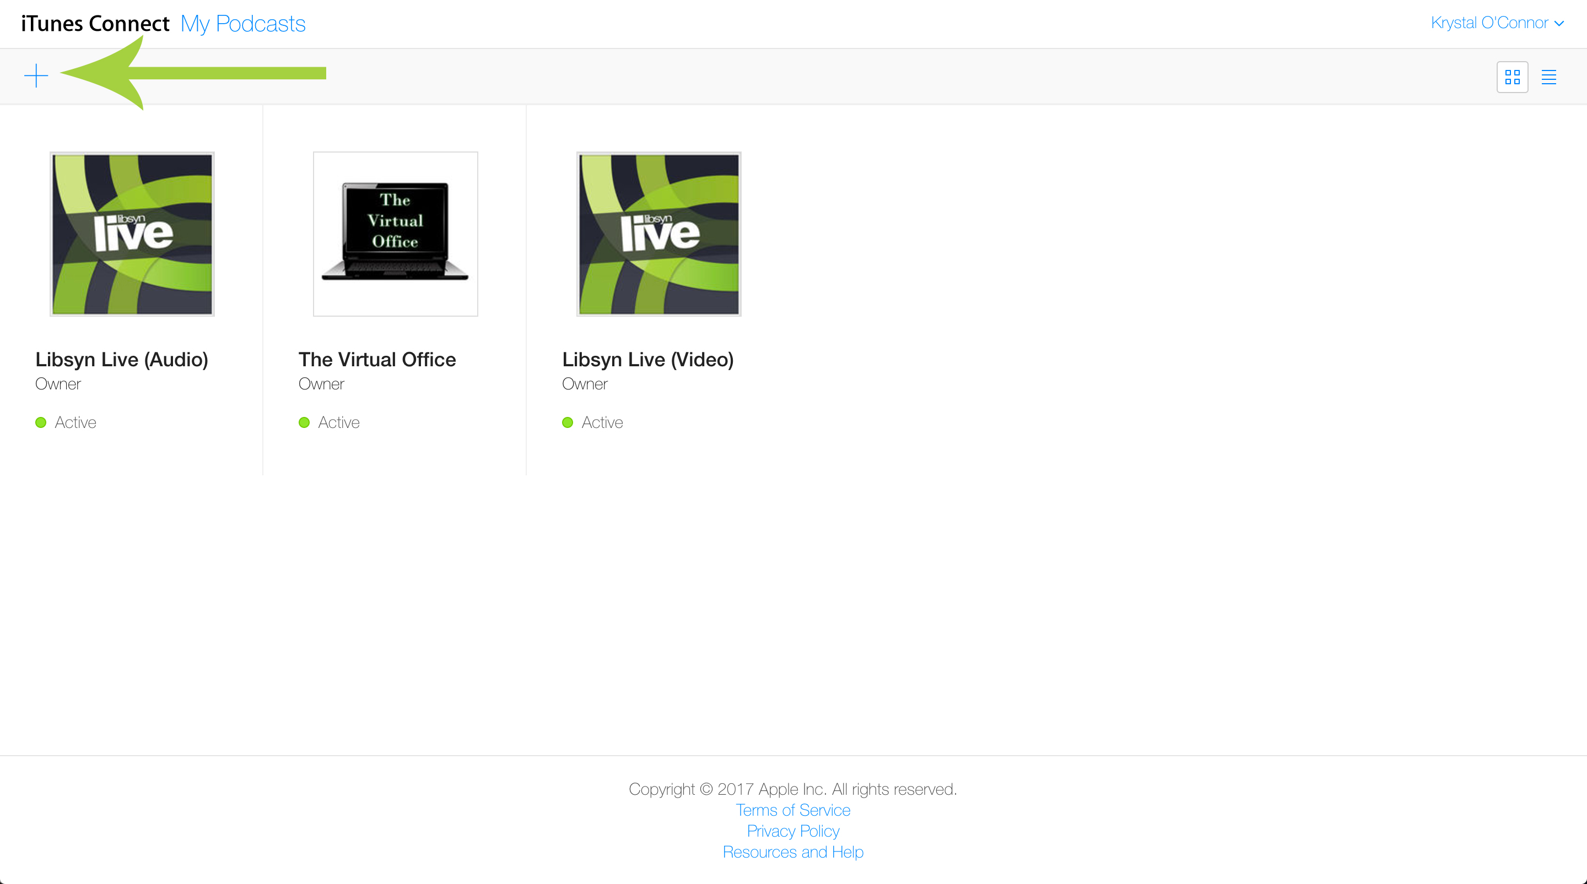Viewport: 1587px width, 884px height.
Task: Open the Resources and Help link
Action: tap(793, 852)
